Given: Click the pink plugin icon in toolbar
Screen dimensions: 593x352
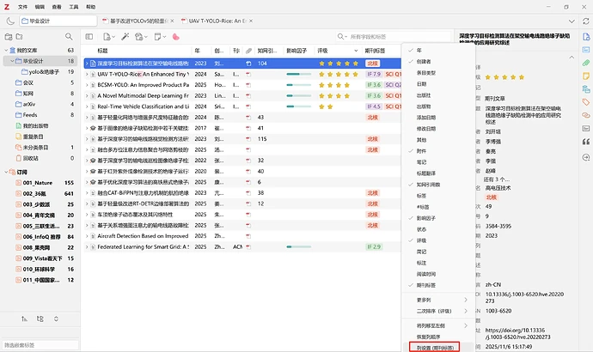Looking at the screenshot, I should (176, 37).
